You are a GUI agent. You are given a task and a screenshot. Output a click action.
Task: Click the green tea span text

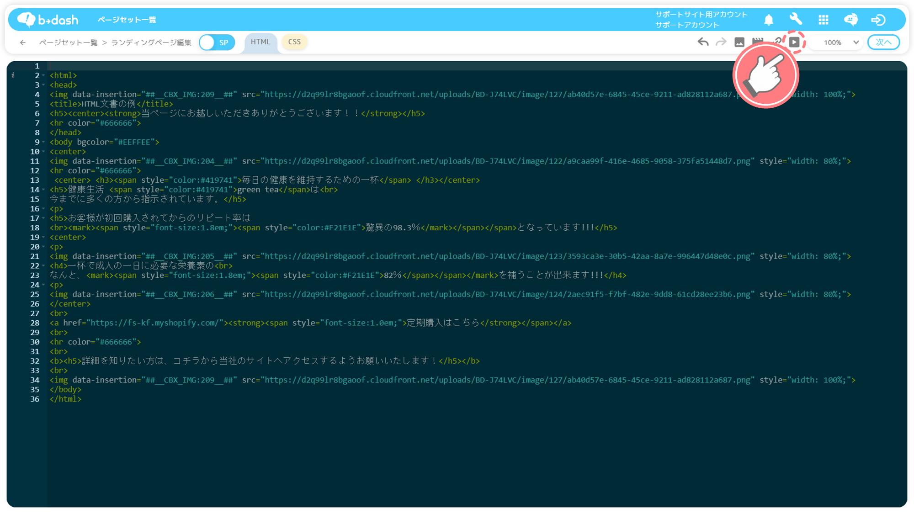tap(258, 190)
